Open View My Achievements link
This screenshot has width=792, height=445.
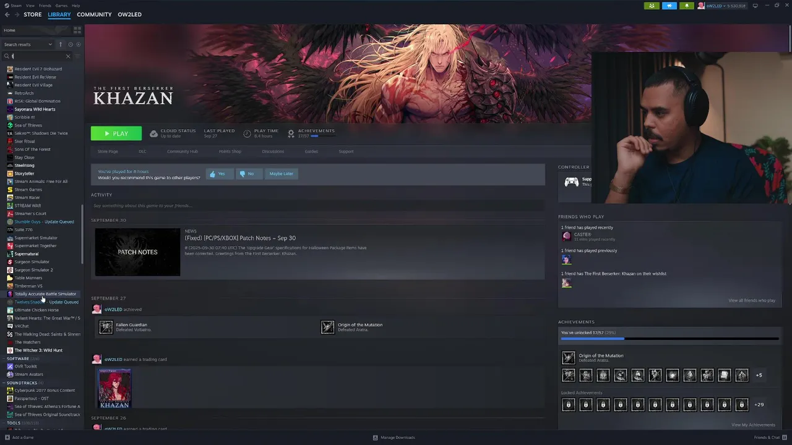[x=753, y=425]
